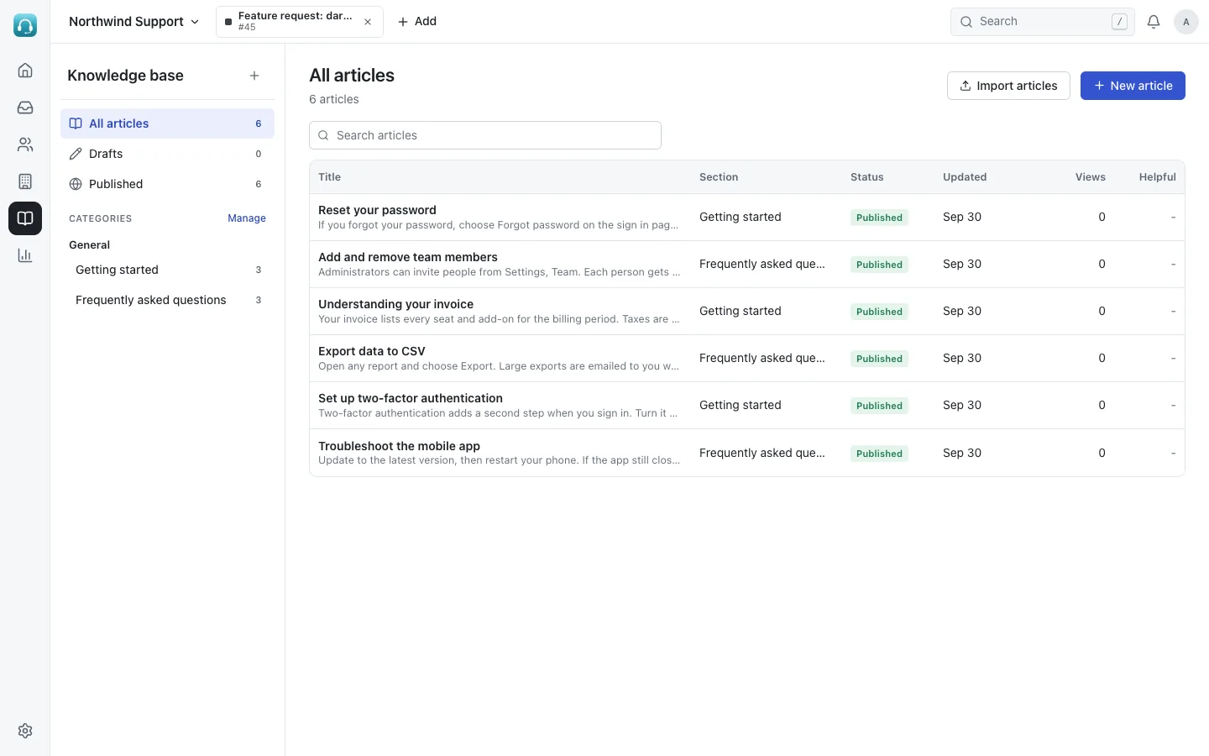Select Drafts in the sidebar

[167, 154]
